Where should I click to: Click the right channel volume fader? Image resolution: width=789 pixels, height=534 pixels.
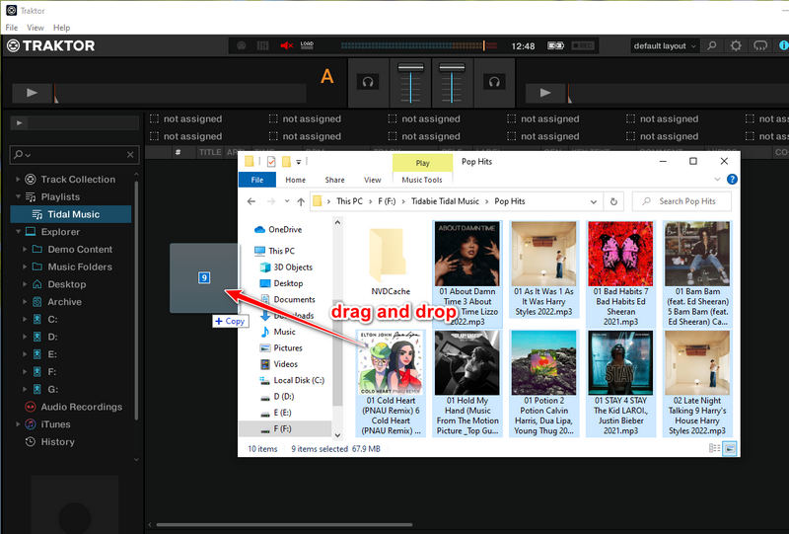[452, 68]
